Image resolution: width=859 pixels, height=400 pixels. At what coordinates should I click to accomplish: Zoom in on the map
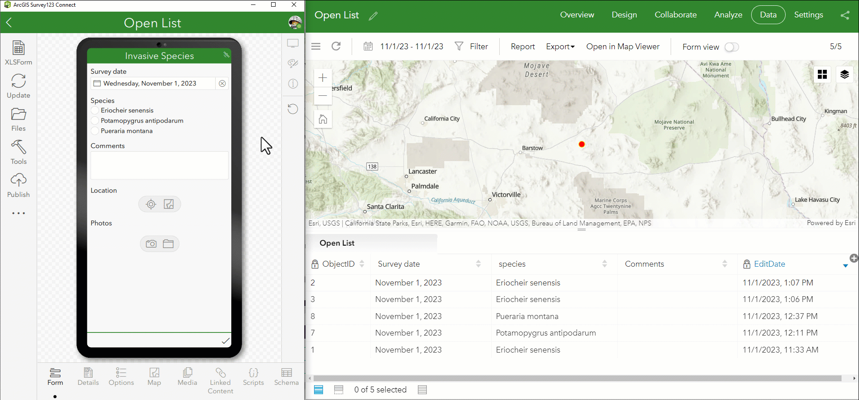(323, 78)
